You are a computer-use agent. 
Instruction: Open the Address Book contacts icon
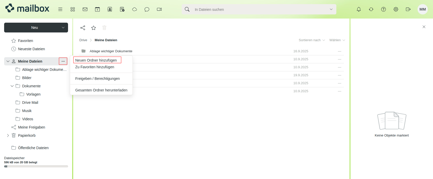click(110, 9)
